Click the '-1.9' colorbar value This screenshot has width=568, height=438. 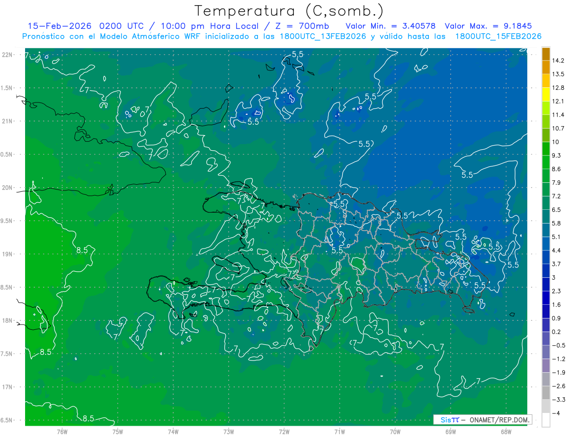coord(559,373)
